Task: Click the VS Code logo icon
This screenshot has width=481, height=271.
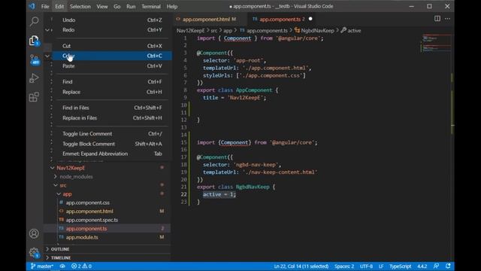Action: click(32, 6)
